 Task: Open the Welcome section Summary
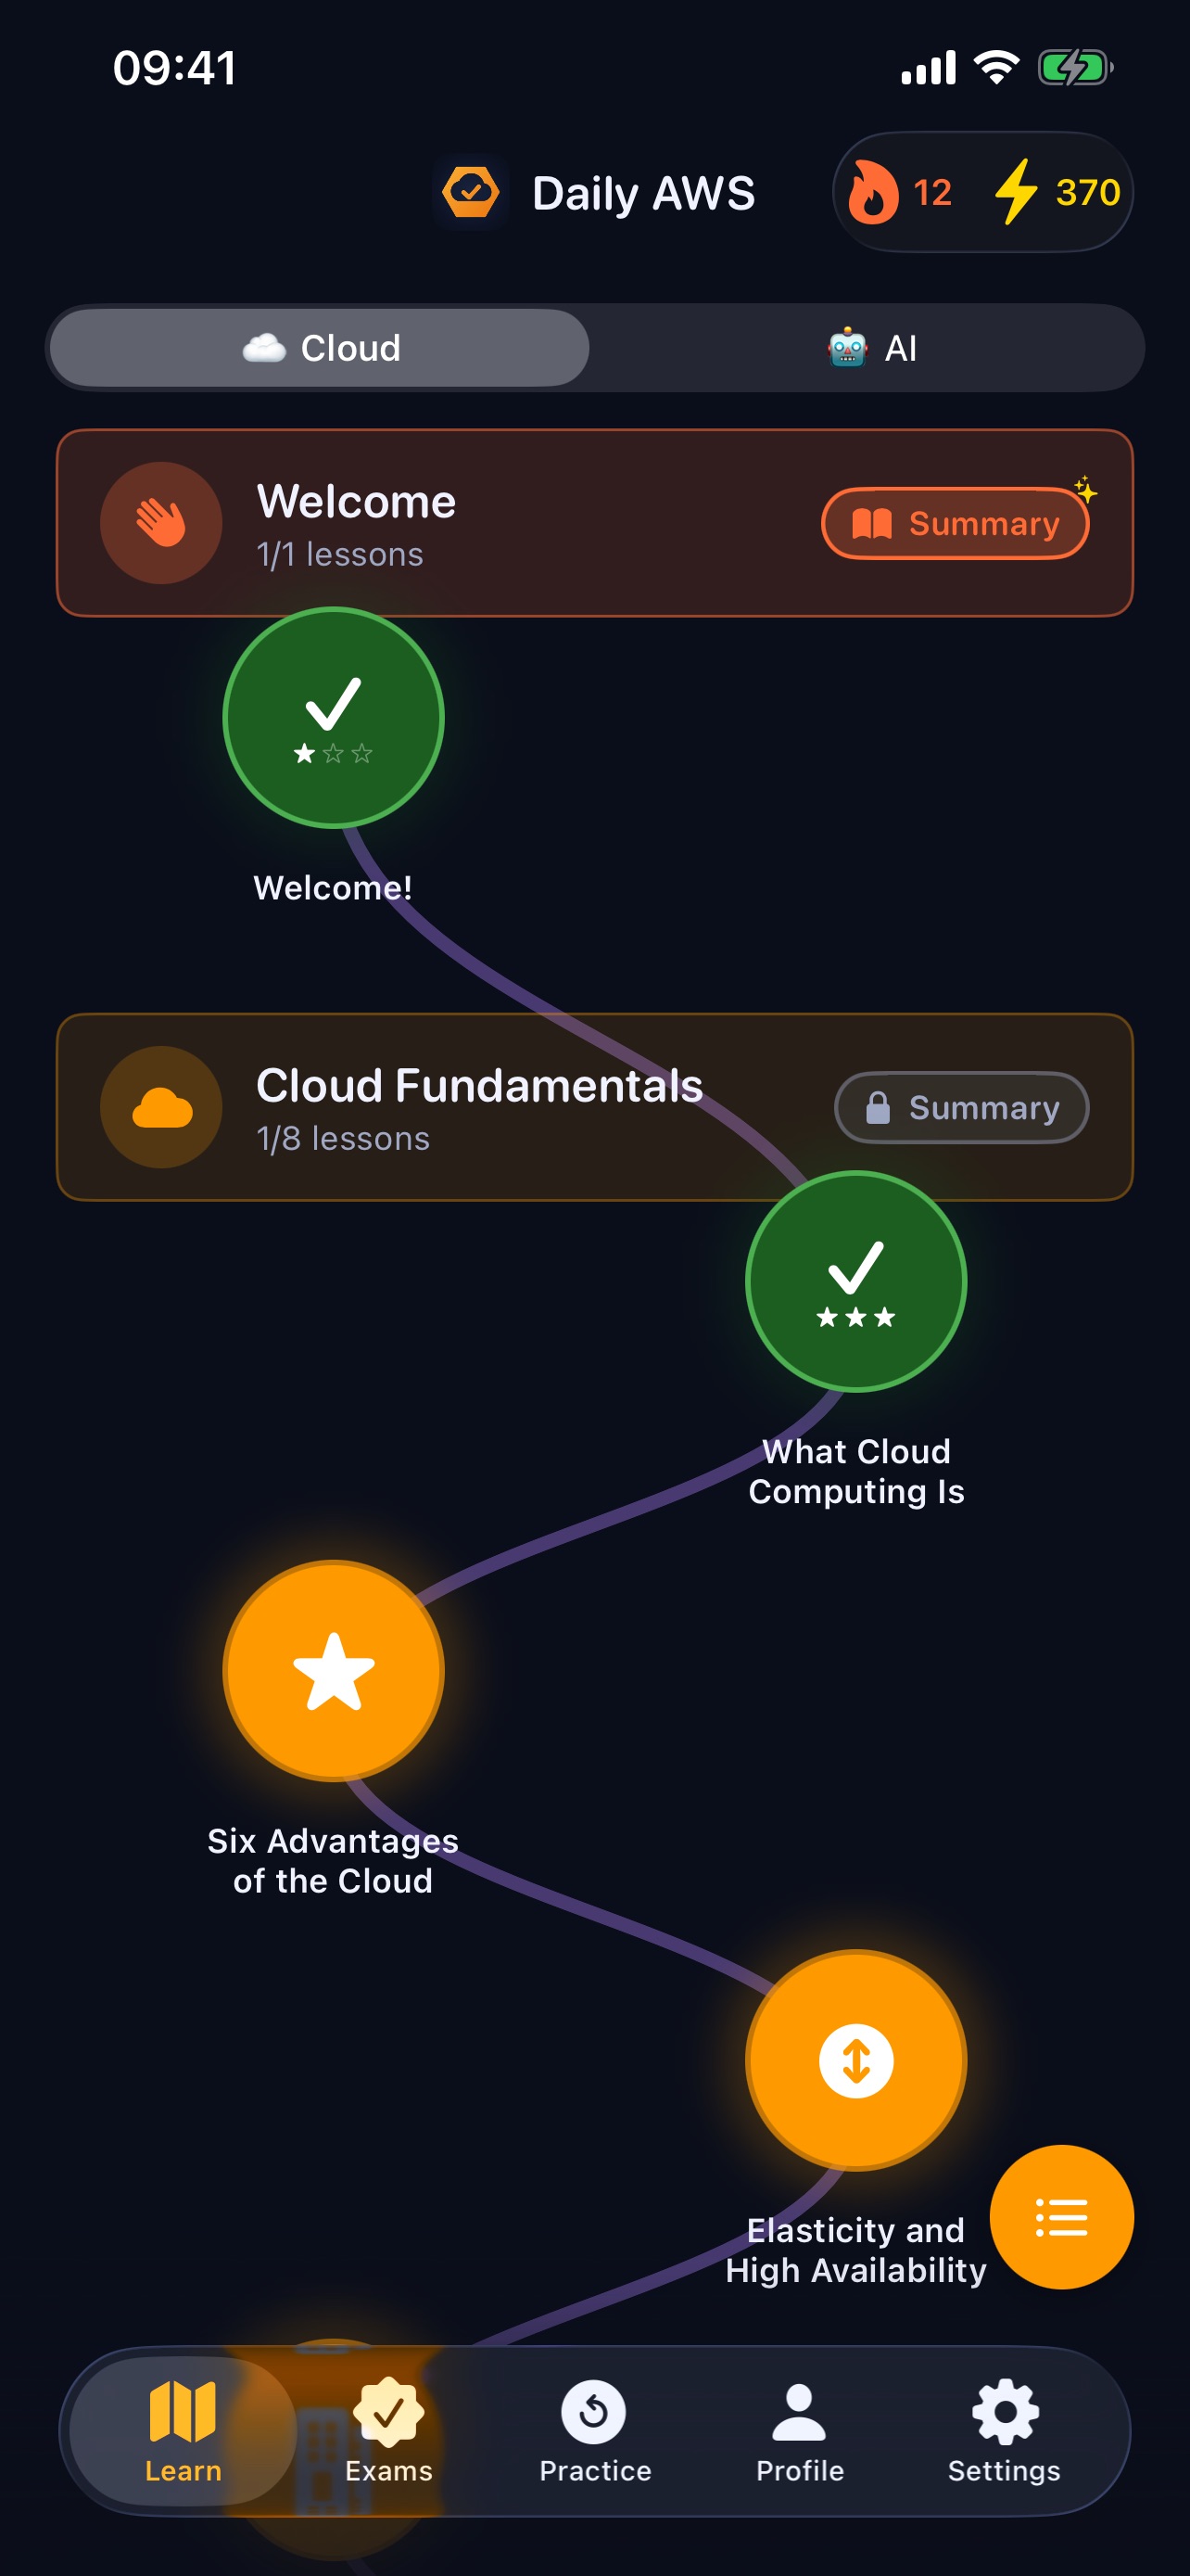click(x=956, y=523)
